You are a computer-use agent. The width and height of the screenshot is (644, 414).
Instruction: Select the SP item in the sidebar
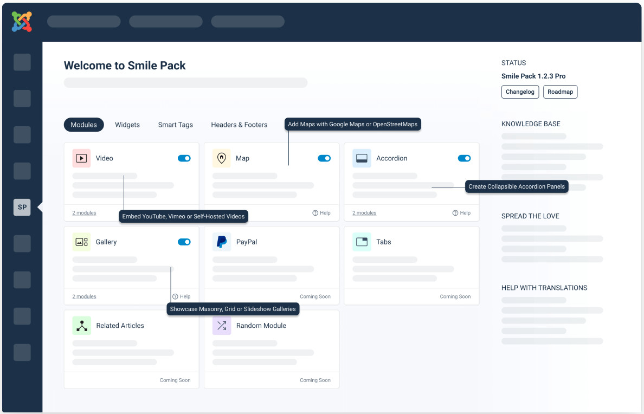[22, 207]
